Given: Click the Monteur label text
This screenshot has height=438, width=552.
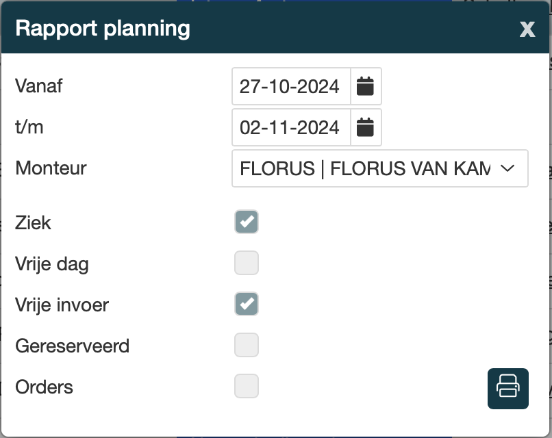Looking at the screenshot, I should coord(51,168).
